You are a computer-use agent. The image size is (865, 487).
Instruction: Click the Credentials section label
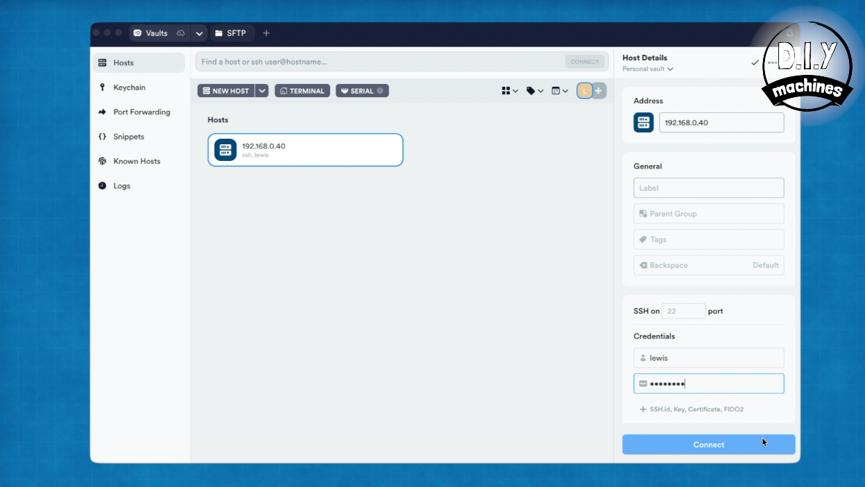[x=654, y=336]
